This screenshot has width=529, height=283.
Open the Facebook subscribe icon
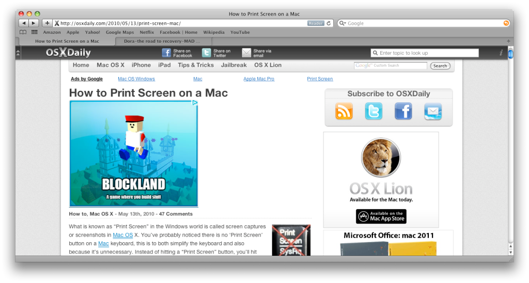(x=403, y=111)
